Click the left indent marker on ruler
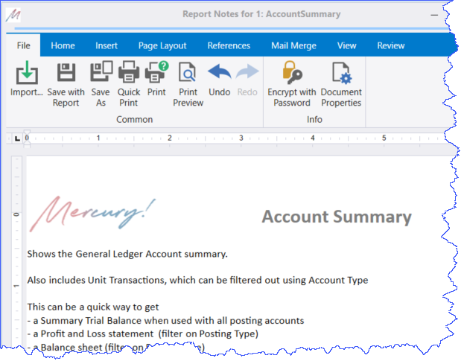 click(27, 142)
